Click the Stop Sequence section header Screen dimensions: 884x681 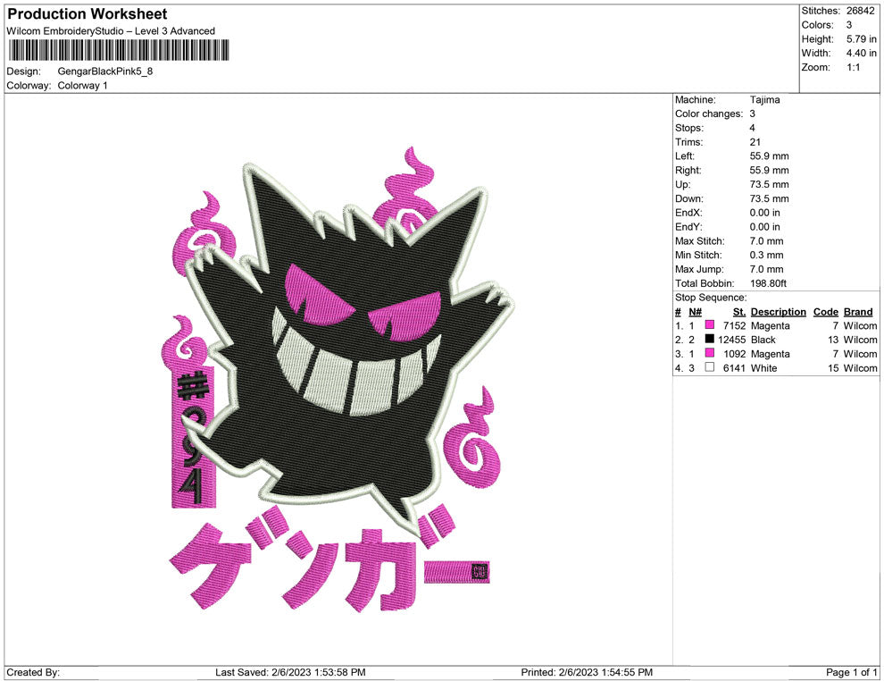[710, 298]
